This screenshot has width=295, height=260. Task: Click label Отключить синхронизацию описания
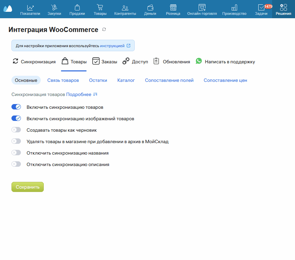(x=68, y=164)
